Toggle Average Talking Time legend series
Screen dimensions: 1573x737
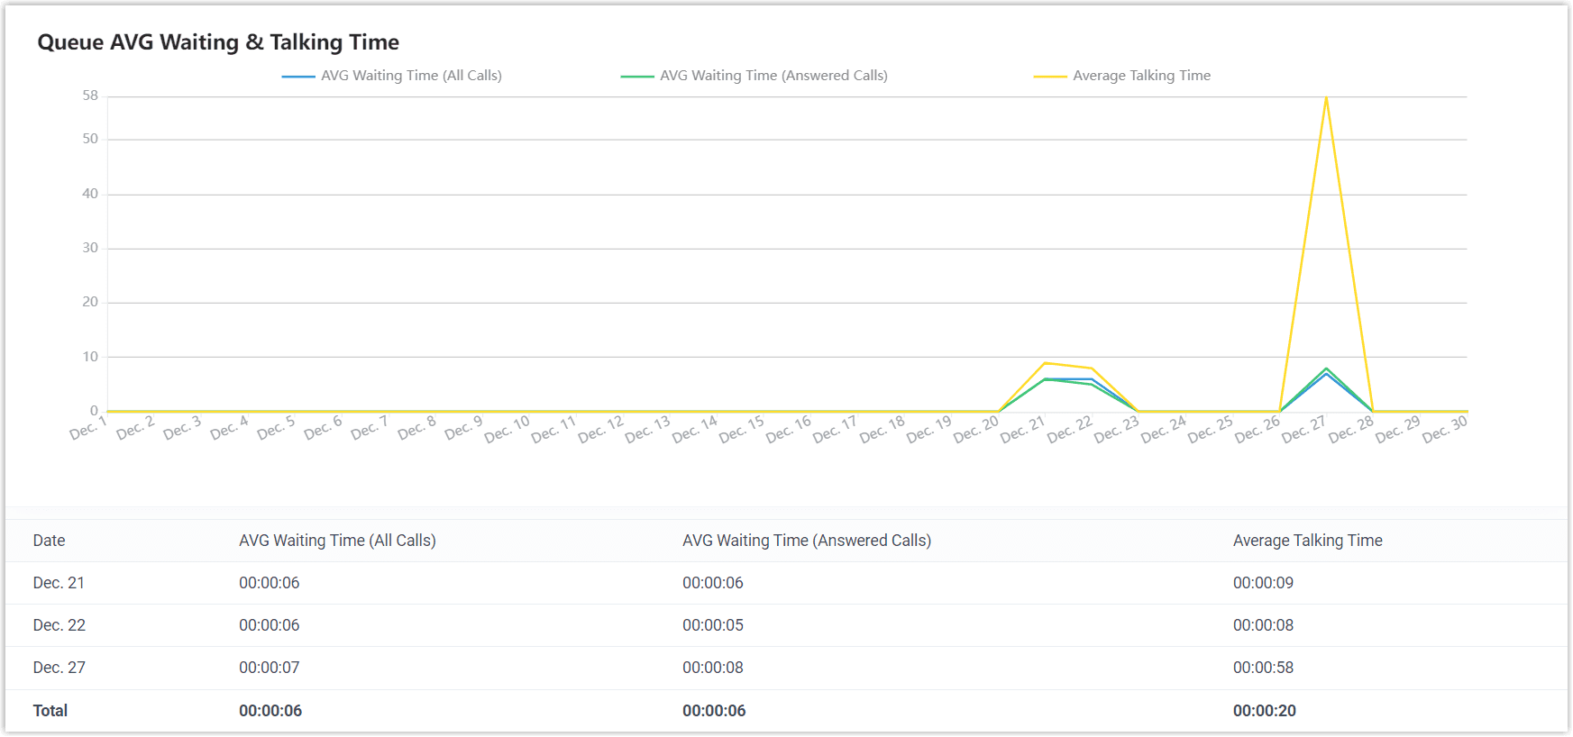tap(1122, 76)
